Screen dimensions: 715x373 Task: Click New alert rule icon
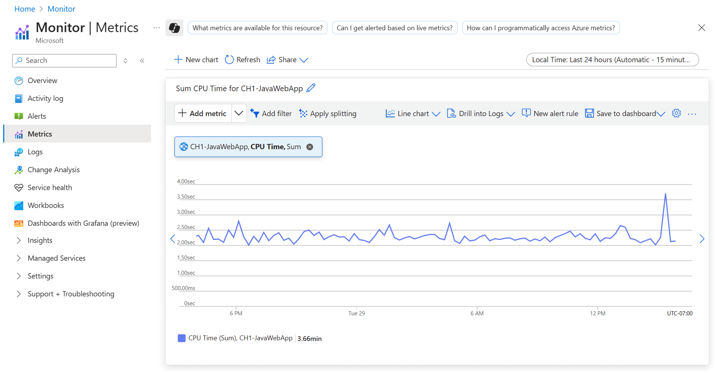pos(526,113)
